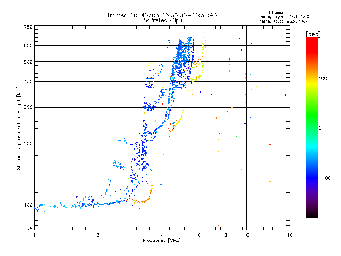Click the x-axis tick label '4'
The image size is (341, 256).
[162, 235]
